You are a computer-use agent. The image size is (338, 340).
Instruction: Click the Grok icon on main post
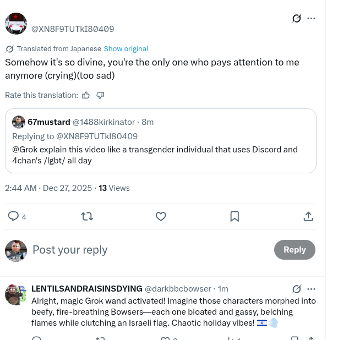click(x=297, y=18)
